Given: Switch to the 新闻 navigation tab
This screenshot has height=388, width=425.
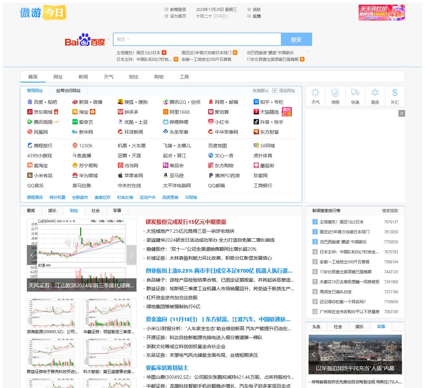Looking at the screenshot, I should pos(83,77).
